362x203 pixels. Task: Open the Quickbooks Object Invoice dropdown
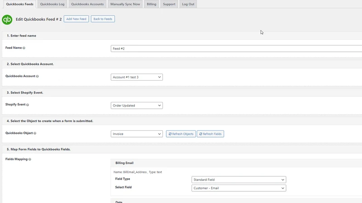tap(137, 134)
